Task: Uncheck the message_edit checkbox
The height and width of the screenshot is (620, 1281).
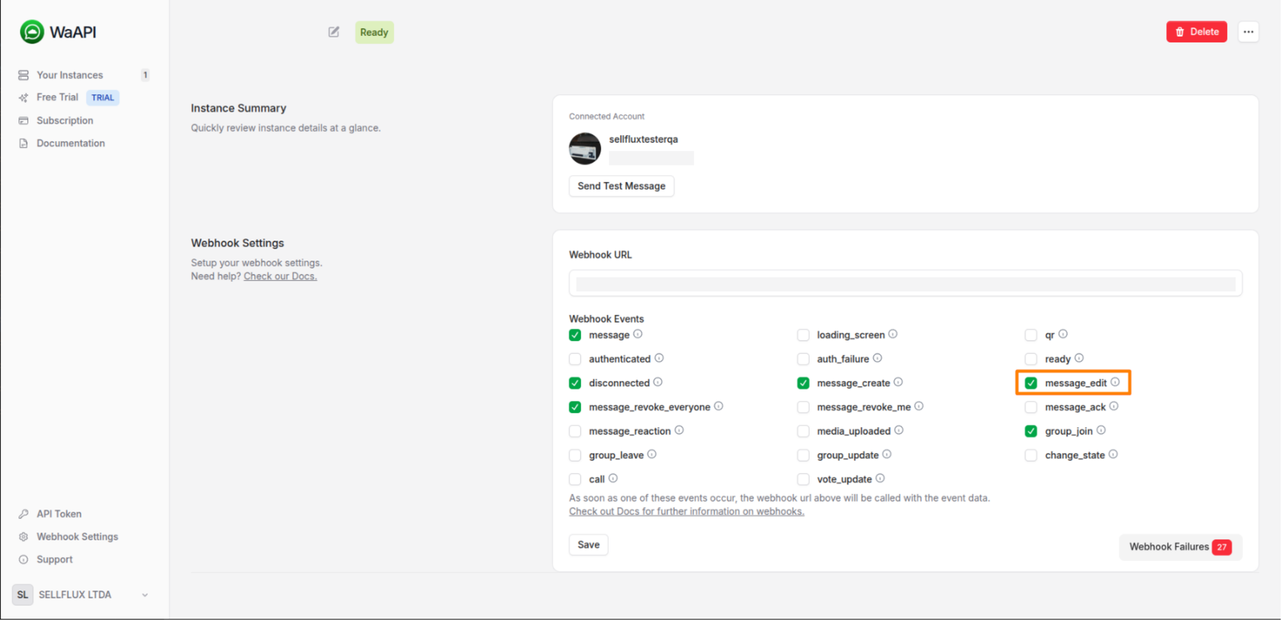Action: pyautogui.click(x=1031, y=383)
